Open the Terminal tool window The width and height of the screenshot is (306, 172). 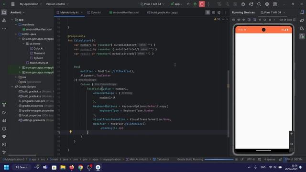coord(4,144)
